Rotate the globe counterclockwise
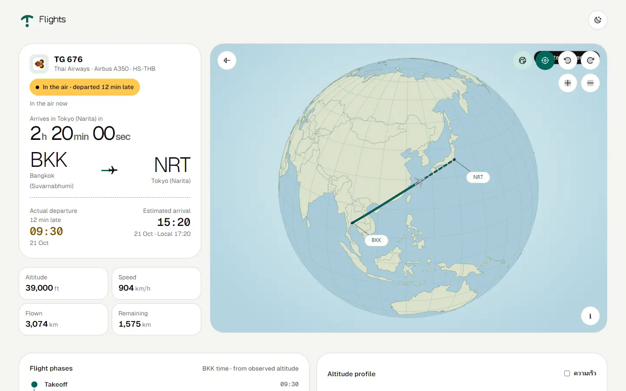Screen dimensions: 626x391 click(568, 60)
